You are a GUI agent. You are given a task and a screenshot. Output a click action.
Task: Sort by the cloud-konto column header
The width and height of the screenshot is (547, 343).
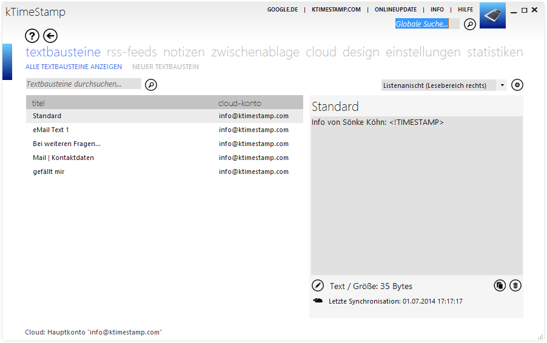click(240, 103)
